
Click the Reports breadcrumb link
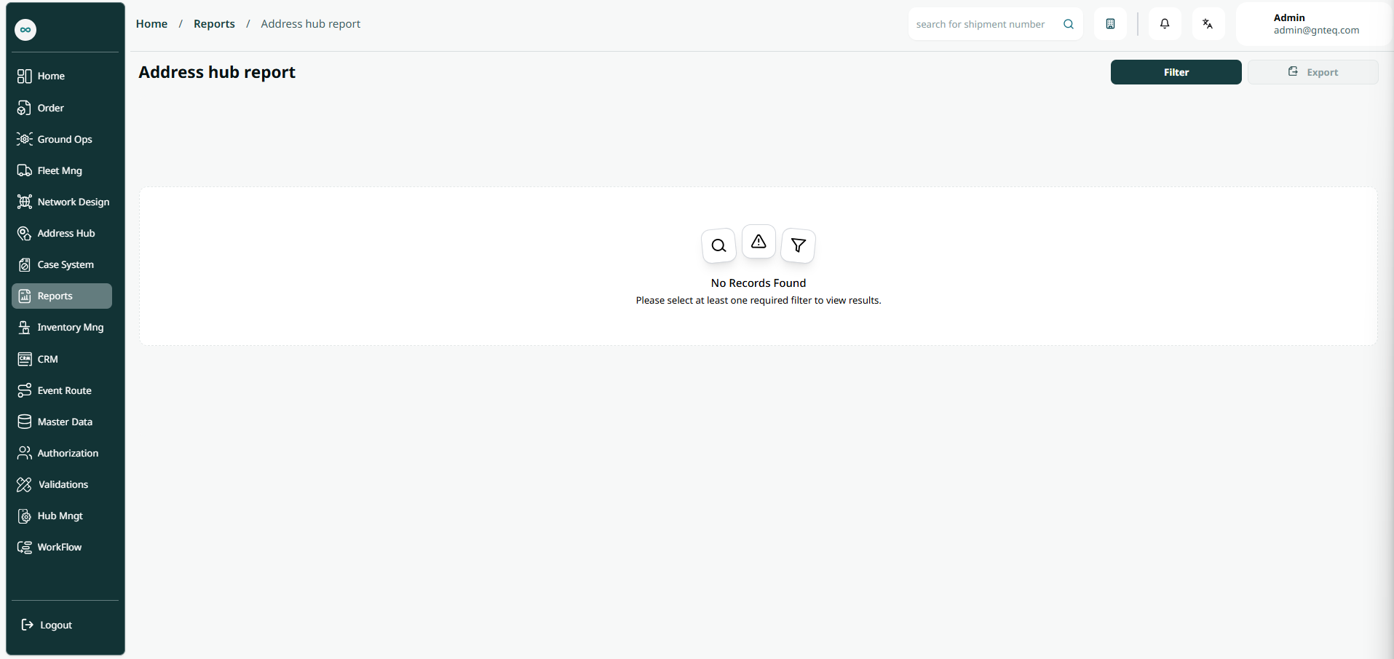(214, 24)
